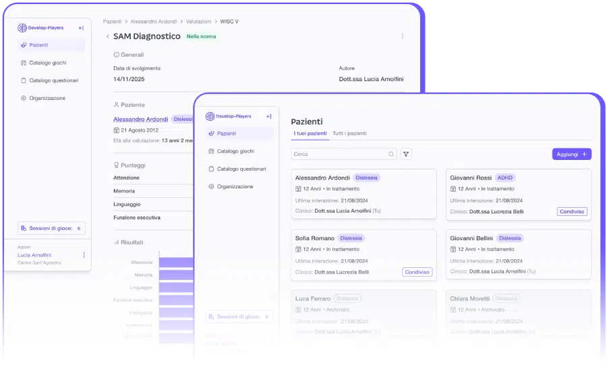Click the Condiviso badge on Sofia Romano's card
The width and height of the screenshot is (607, 384).
(x=417, y=272)
